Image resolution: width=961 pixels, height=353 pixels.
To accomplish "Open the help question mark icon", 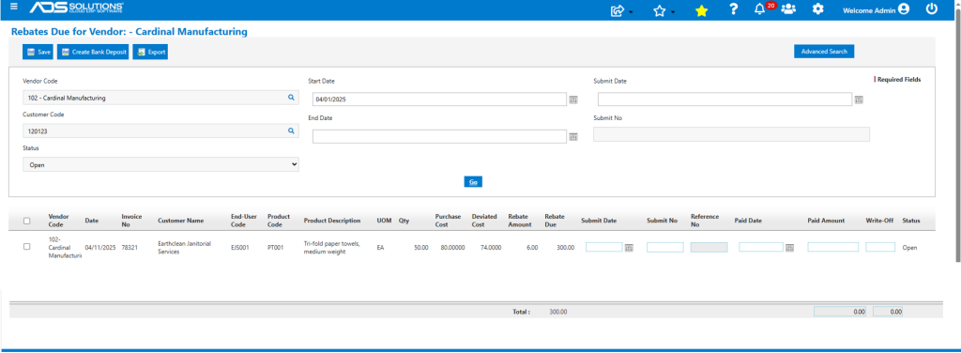I will [733, 9].
